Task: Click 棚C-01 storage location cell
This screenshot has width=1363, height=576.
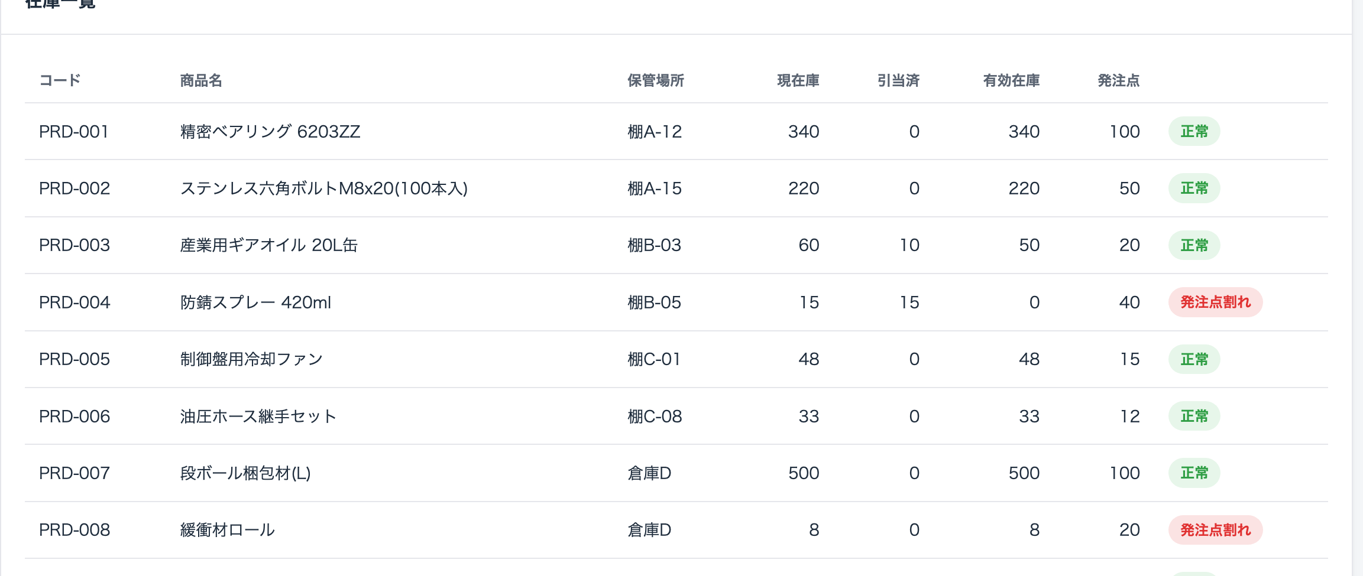Action: (654, 359)
